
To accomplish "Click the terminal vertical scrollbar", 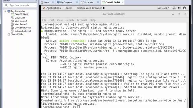I will click(x=188, y=65).
